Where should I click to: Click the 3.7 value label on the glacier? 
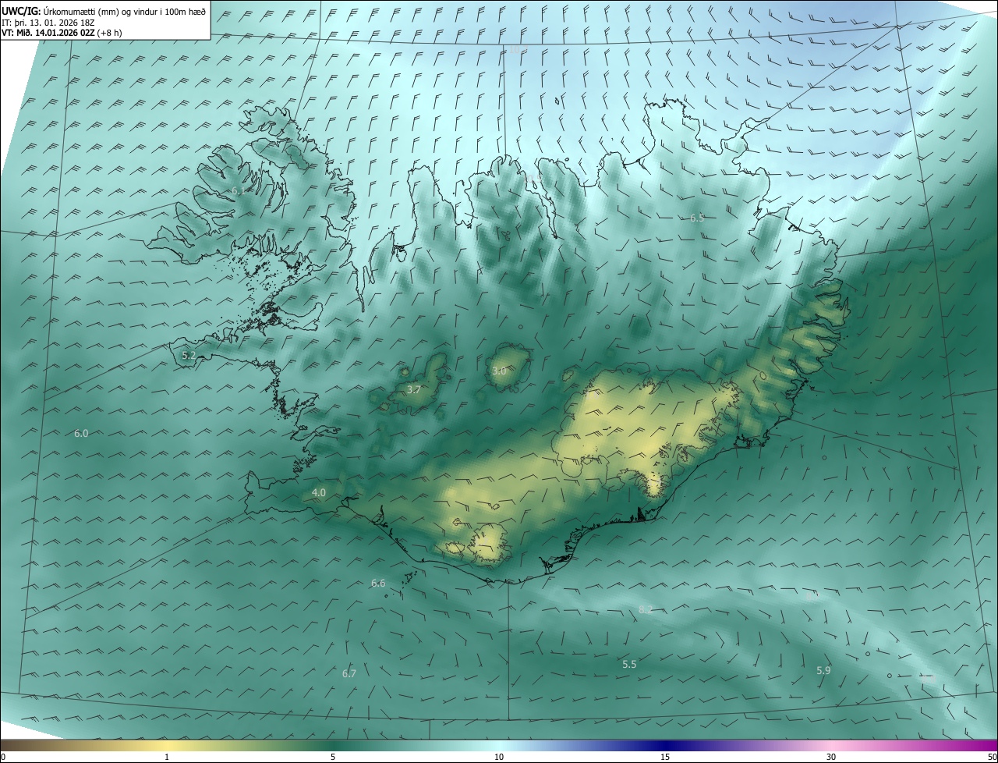[414, 389]
